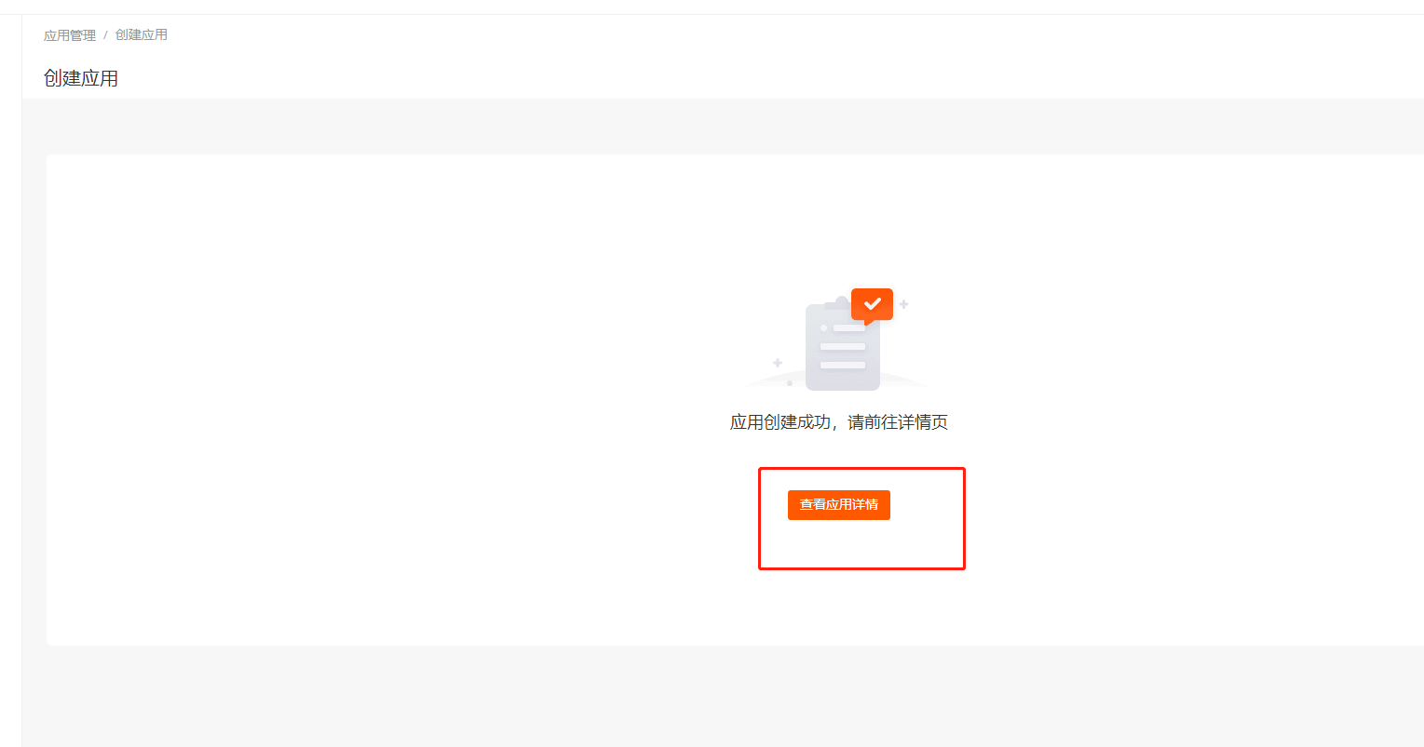Click the white checkmark inside the orange bubble
The height and width of the screenshot is (747, 1424).
click(873, 304)
